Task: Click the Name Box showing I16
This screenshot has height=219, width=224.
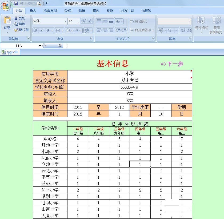Action: (x=19, y=46)
